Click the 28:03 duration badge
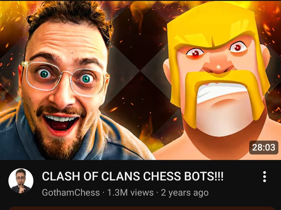The height and width of the screenshot is (210, 281). (263, 147)
